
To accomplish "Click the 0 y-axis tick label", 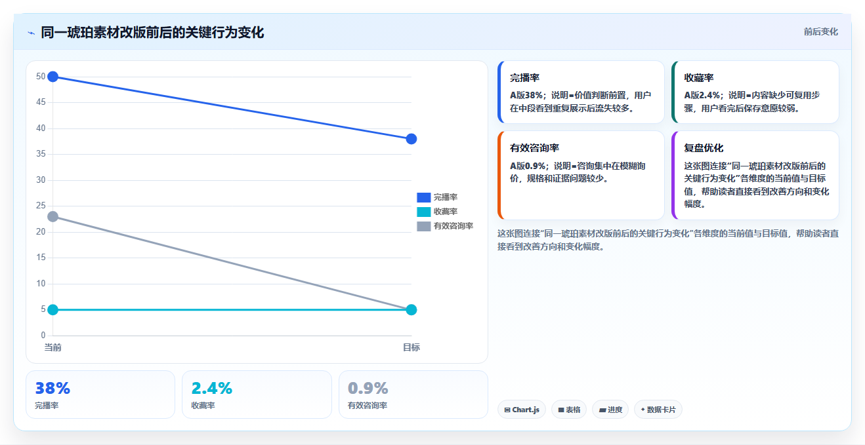I will (x=43, y=336).
